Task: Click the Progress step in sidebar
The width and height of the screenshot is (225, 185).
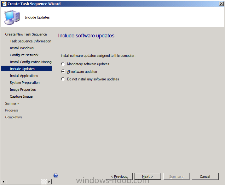Action: pos(12,110)
